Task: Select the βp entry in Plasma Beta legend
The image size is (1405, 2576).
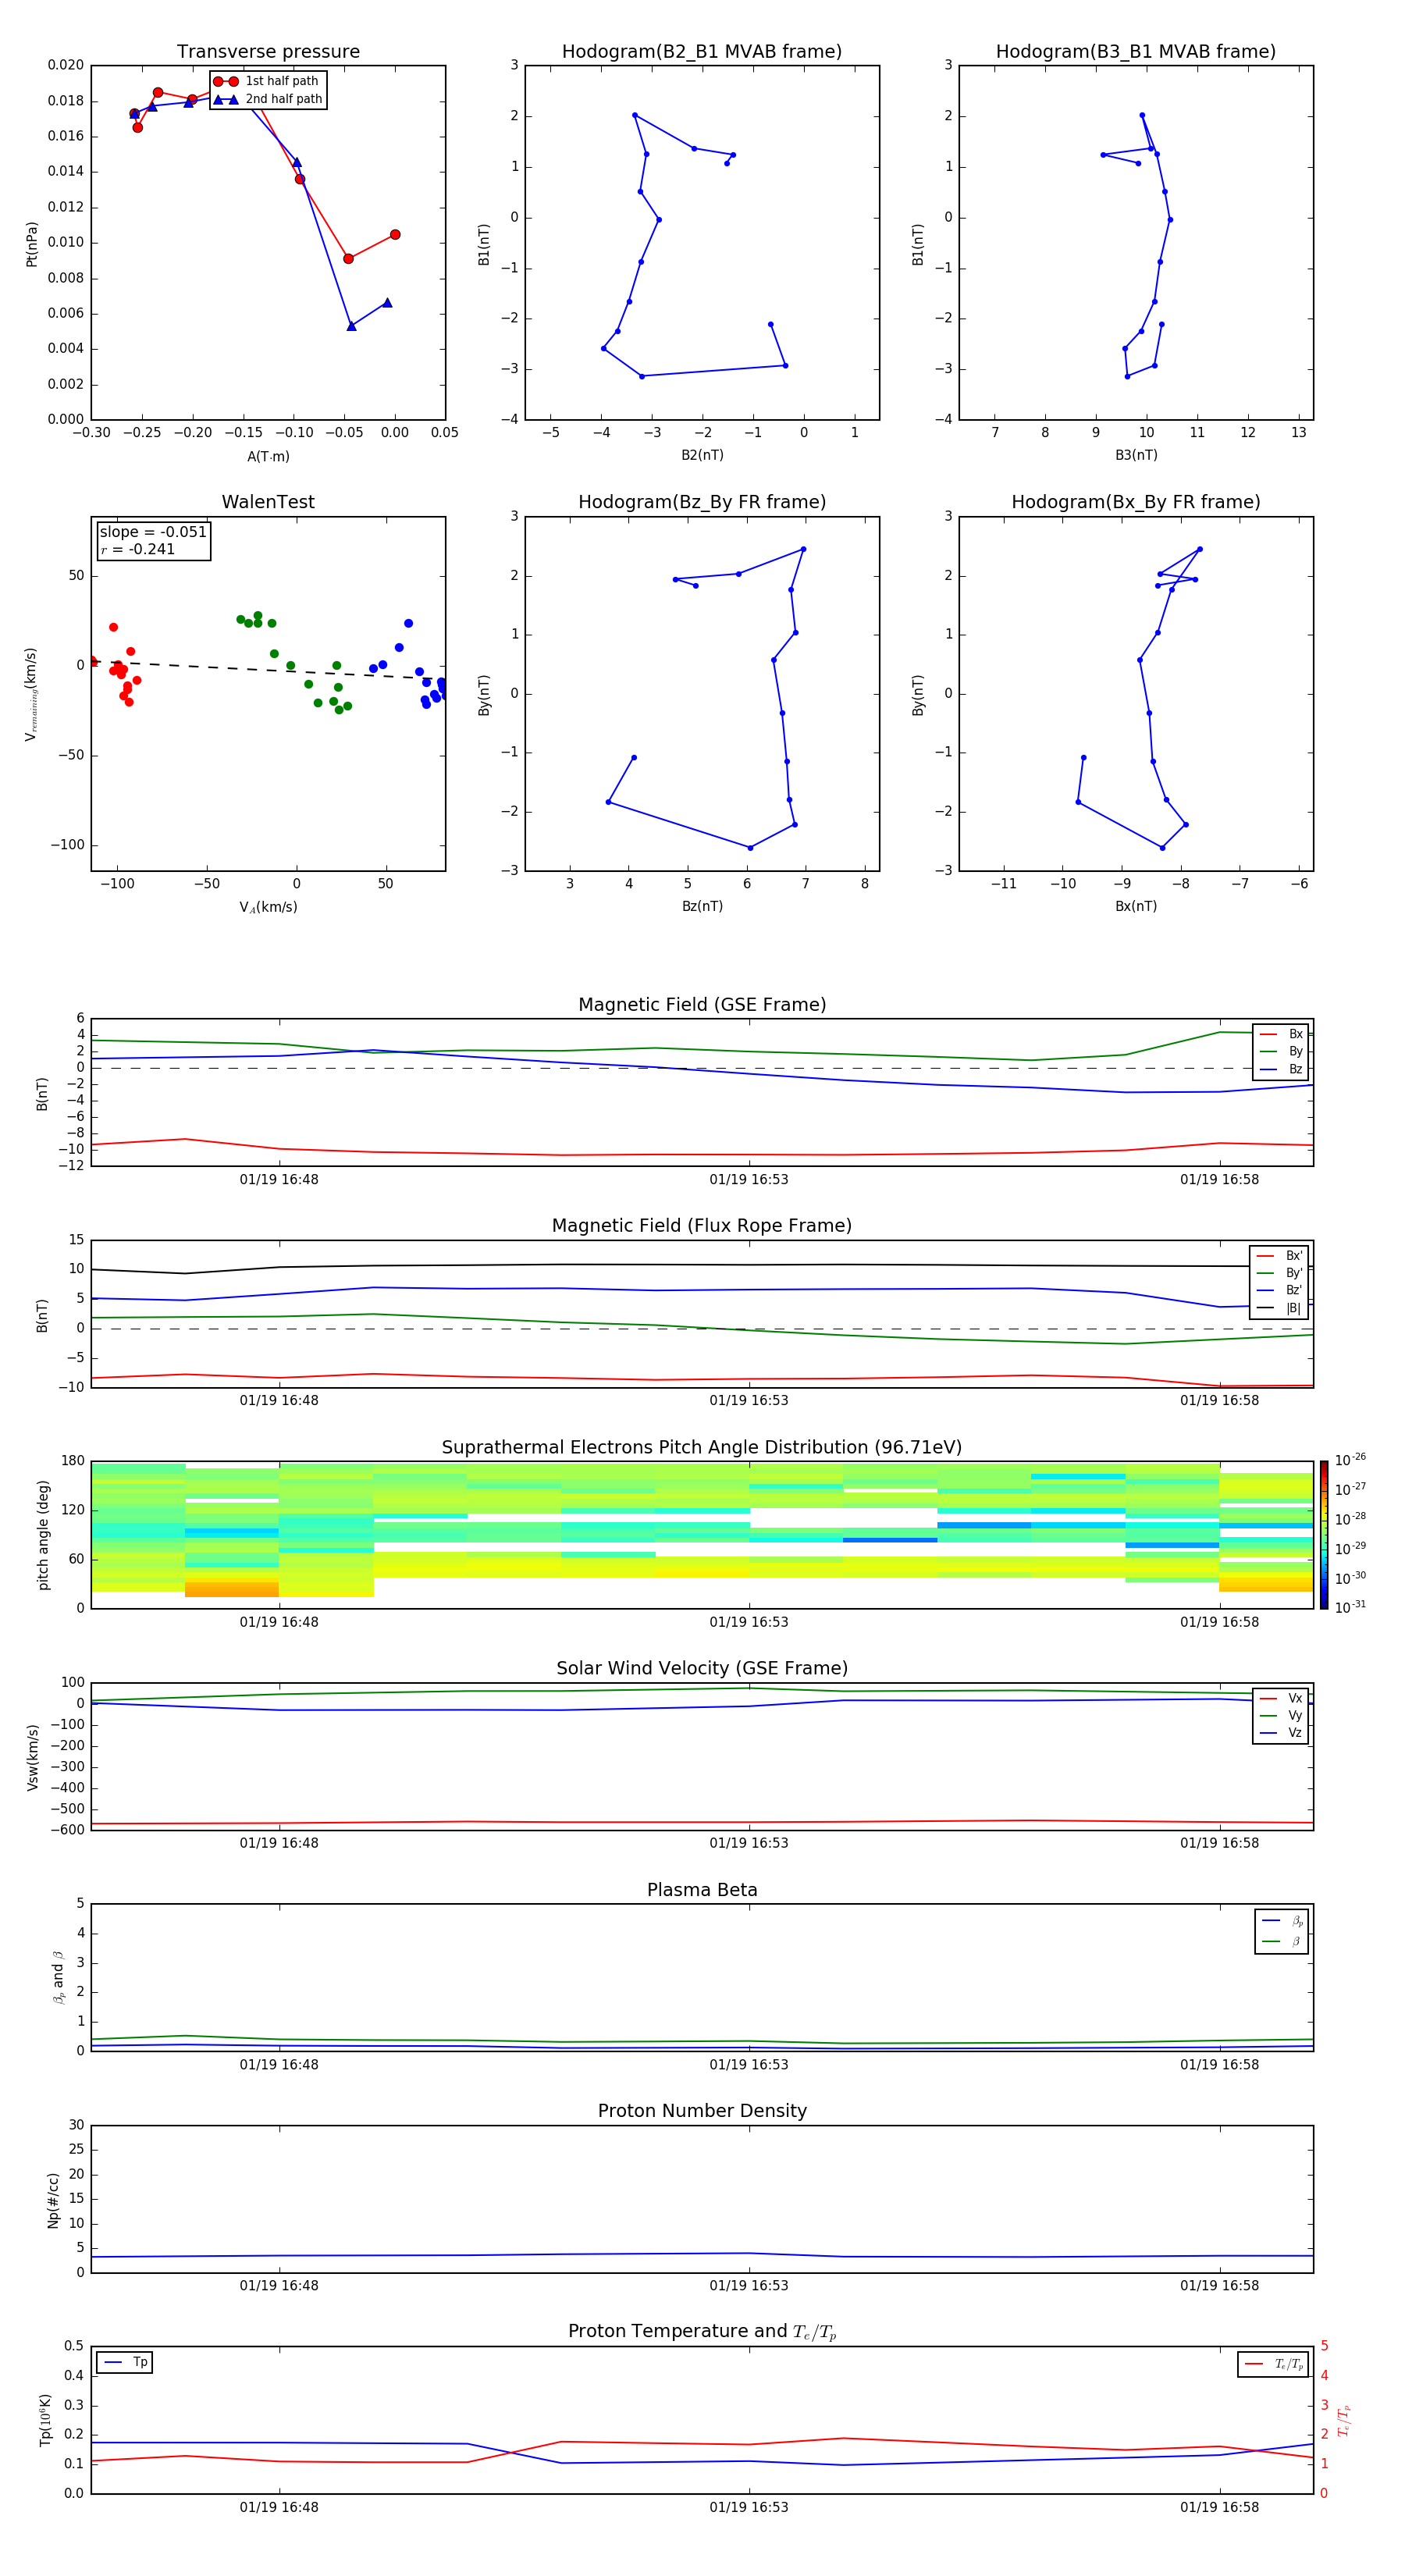Action: click(x=1282, y=1921)
